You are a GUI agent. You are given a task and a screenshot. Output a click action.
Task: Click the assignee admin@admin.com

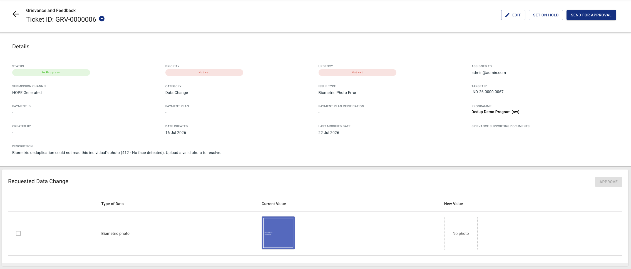coord(488,73)
